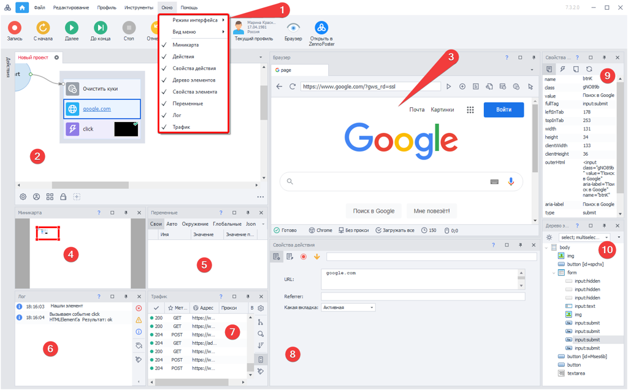The height and width of the screenshot is (390, 628).
Task: Click the microphone voice search icon
Action: [511, 182]
